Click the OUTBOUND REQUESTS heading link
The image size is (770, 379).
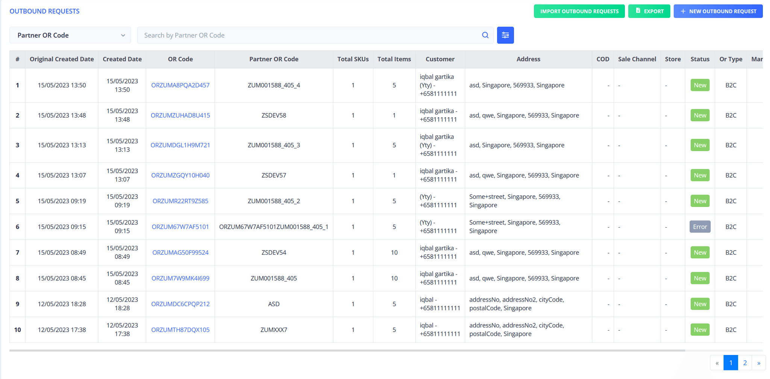44,11
